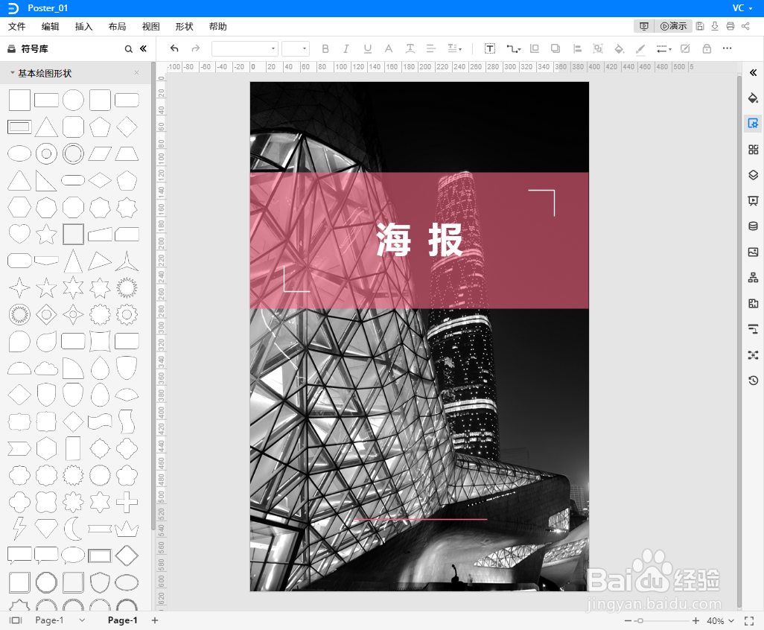The width and height of the screenshot is (764, 630).
Task: Click the 演示 presentation button
Action: 672,25
